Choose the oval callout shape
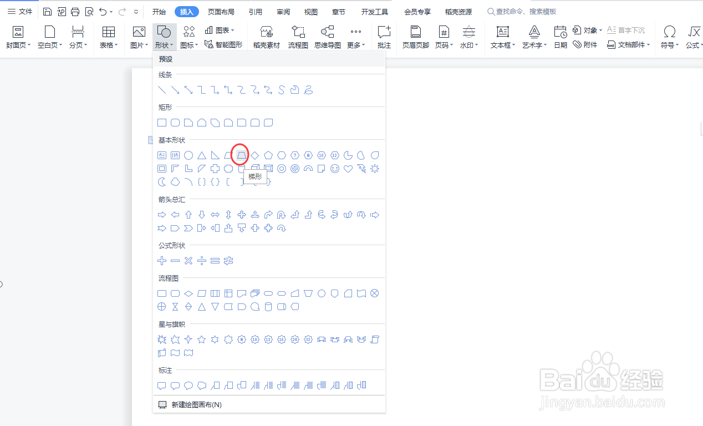The height and width of the screenshot is (426, 703). pyautogui.click(x=189, y=386)
